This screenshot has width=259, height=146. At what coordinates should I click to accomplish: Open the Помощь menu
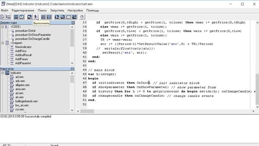(93, 11)
